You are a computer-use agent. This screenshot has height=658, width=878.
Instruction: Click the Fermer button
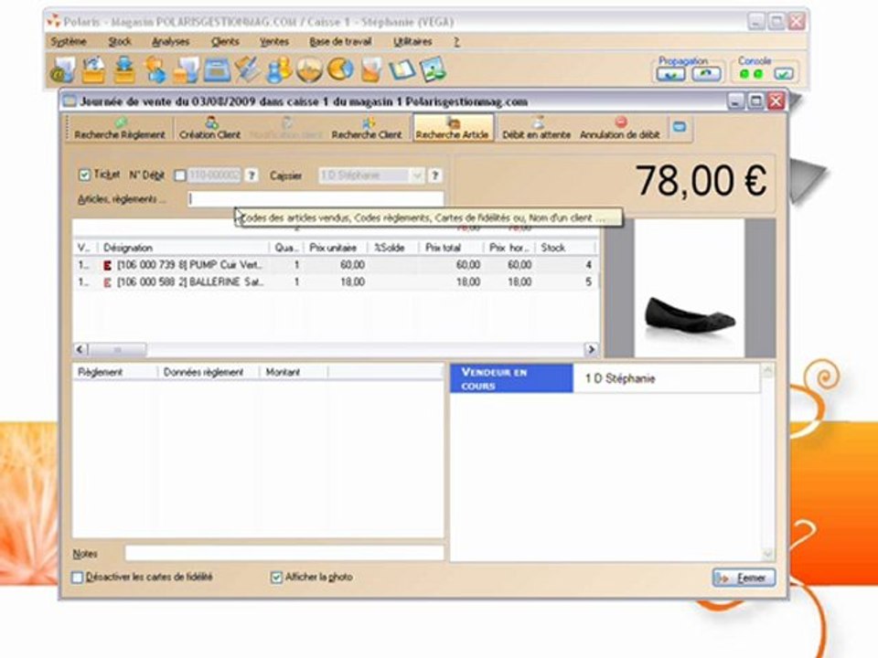[x=744, y=578]
